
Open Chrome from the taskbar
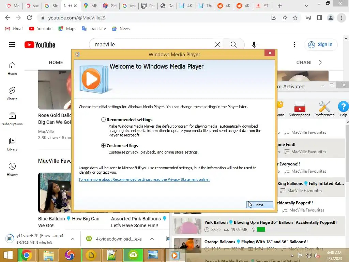pos(27,255)
